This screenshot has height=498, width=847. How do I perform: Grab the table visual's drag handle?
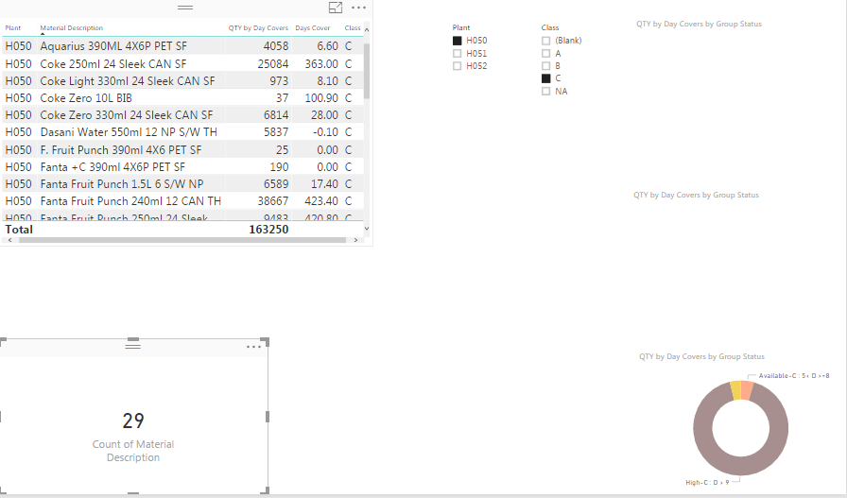(x=185, y=8)
